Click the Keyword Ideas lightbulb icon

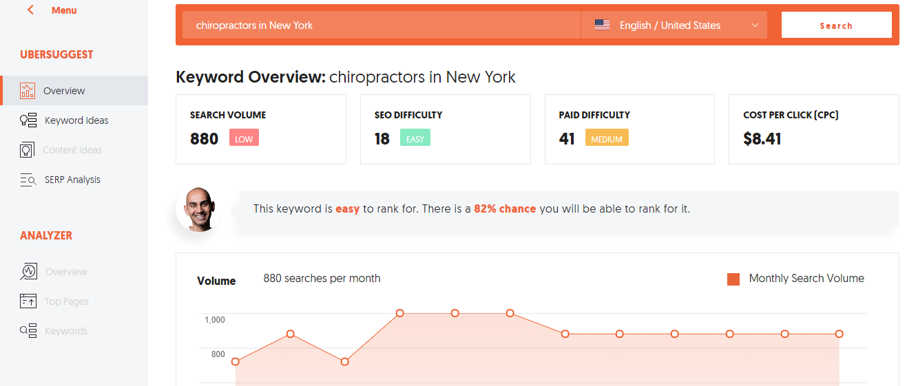click(x=28, y=120)
